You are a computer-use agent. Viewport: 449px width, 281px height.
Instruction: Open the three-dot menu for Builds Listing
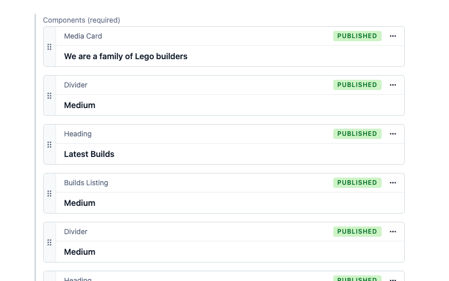point(392,183)
